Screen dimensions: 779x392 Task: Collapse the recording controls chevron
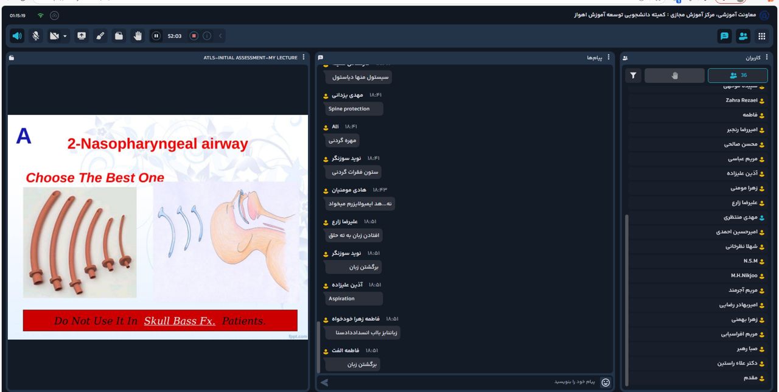tap(220, 36)
